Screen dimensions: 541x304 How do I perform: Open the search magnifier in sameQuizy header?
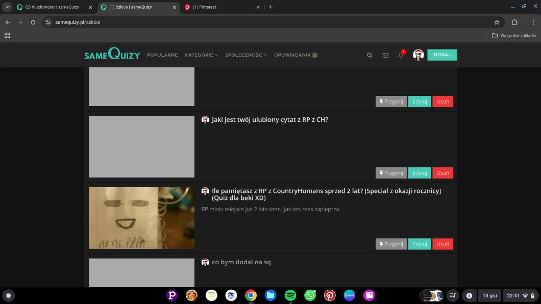[370, 55]
